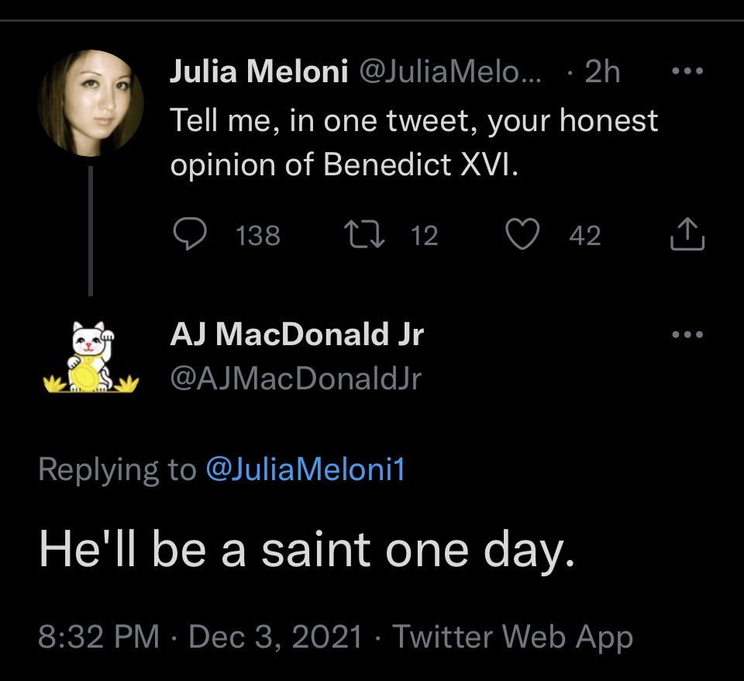Click the 12 retweets count
Viewport: 744px width, 681px height.
coord(424,235)
